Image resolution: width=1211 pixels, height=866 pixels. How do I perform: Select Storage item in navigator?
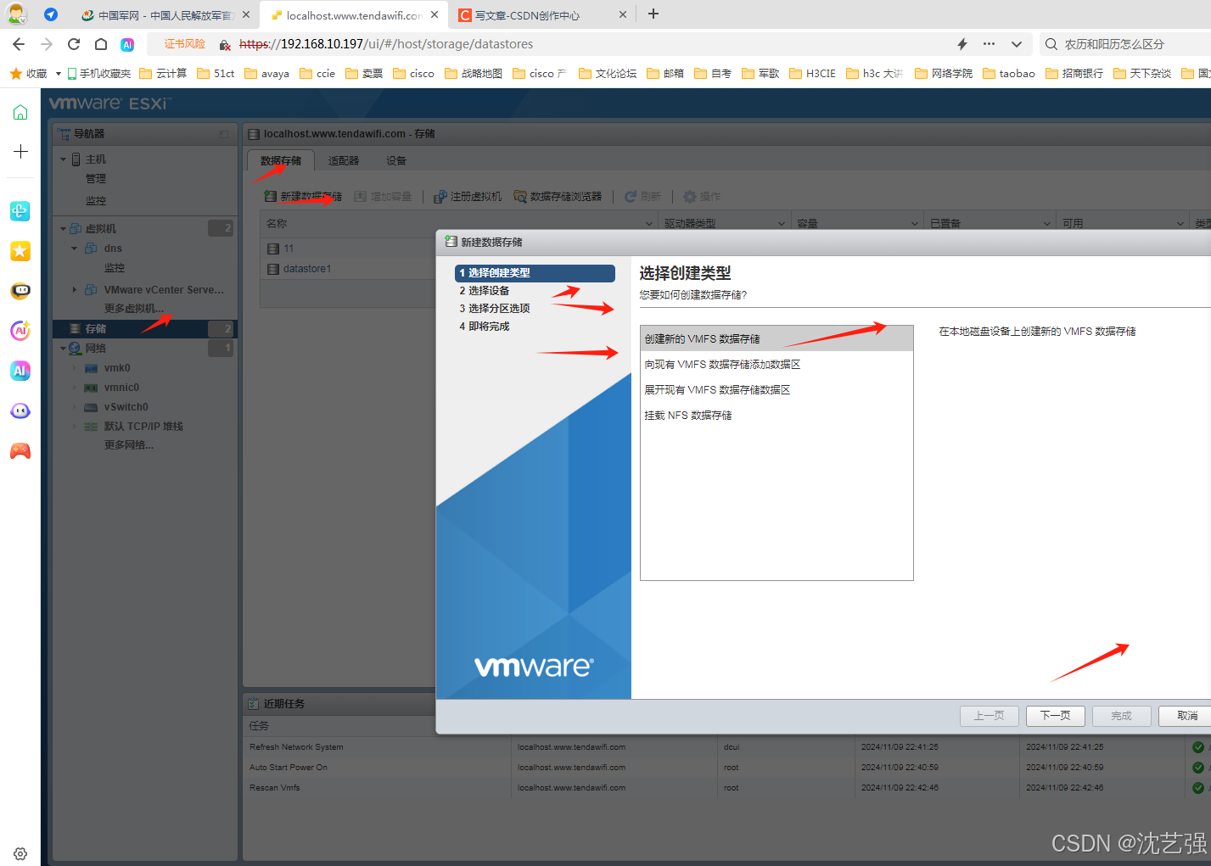coord(144,329)
